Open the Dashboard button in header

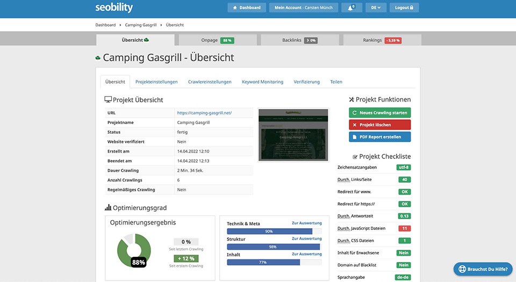pos(247,8)
